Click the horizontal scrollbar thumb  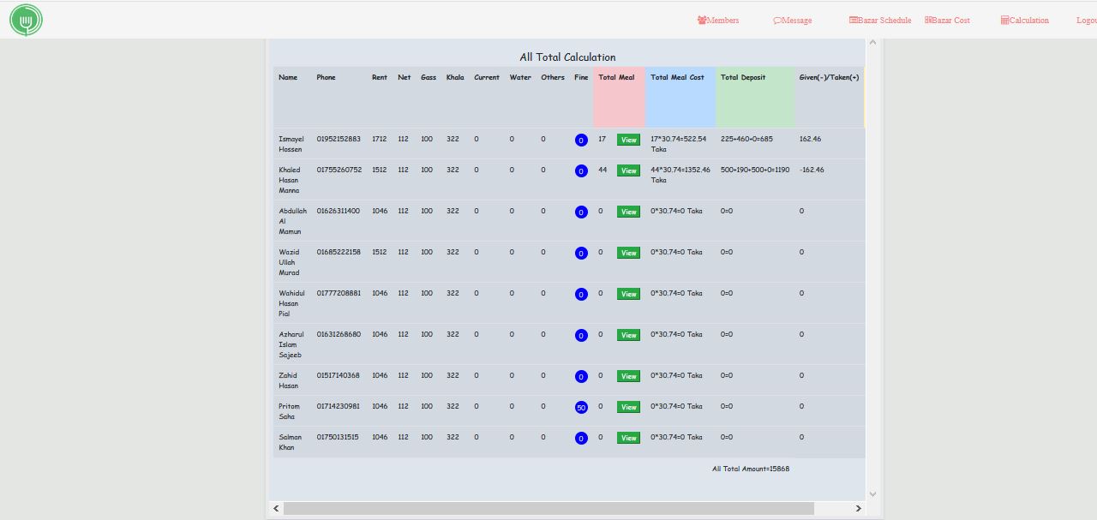point(548,508)
